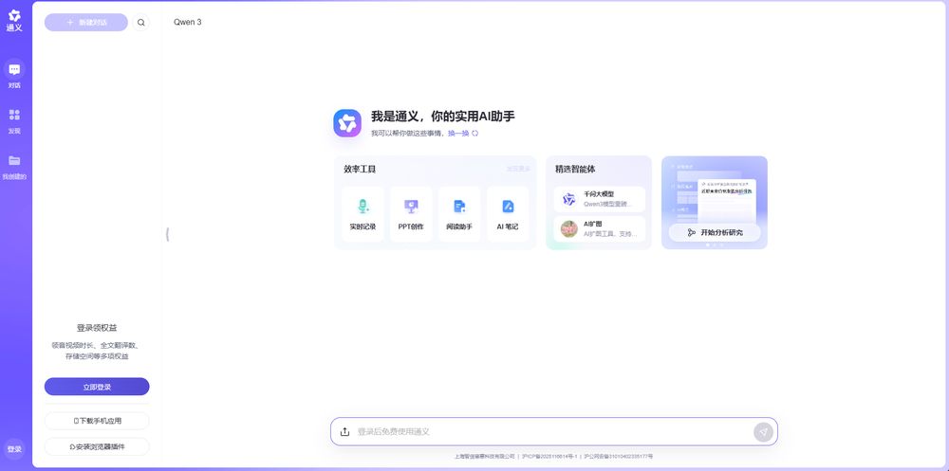Click the large Tongyi avatar beside the greeting

347,123
